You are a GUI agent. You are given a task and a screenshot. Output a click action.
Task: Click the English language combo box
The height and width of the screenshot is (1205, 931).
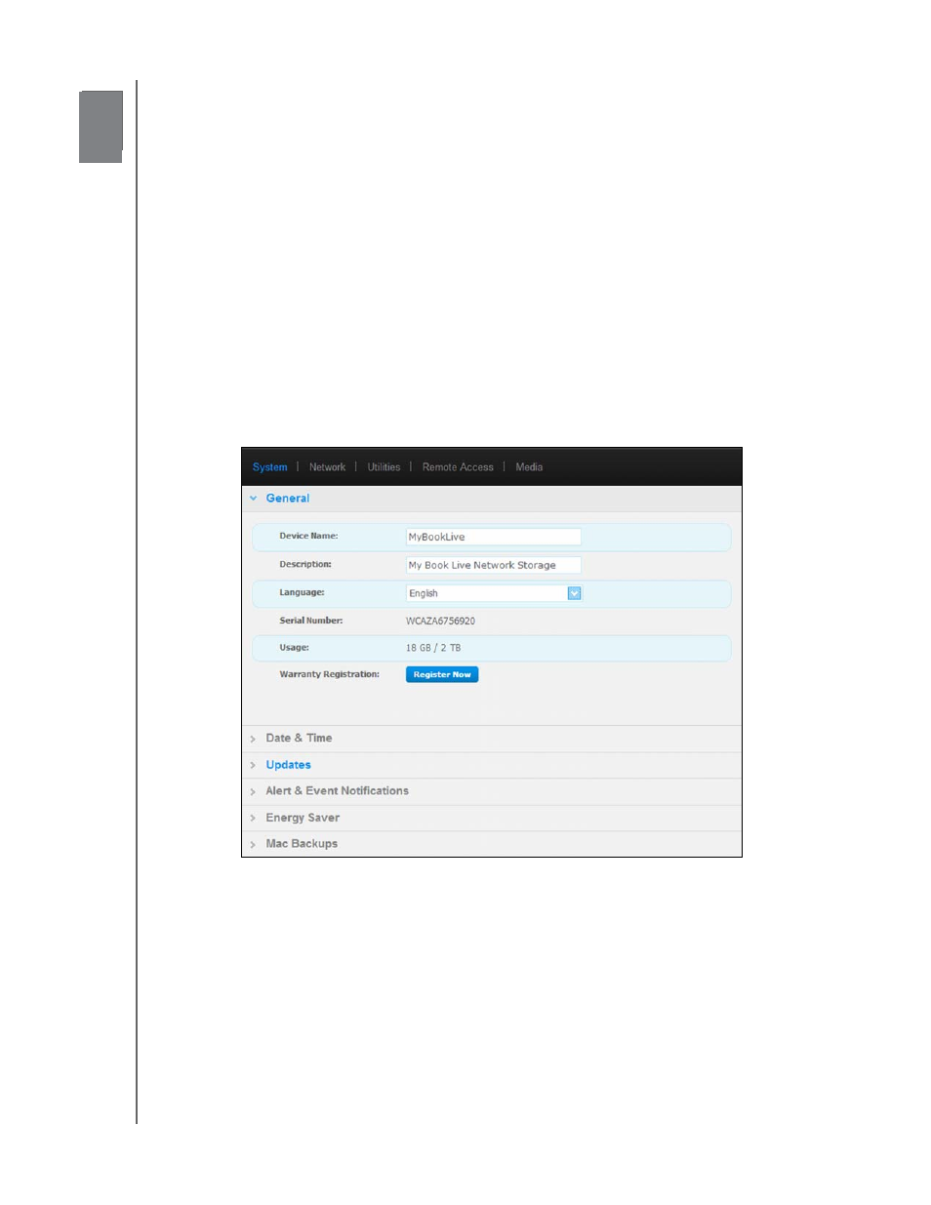(x=493, y=593)
